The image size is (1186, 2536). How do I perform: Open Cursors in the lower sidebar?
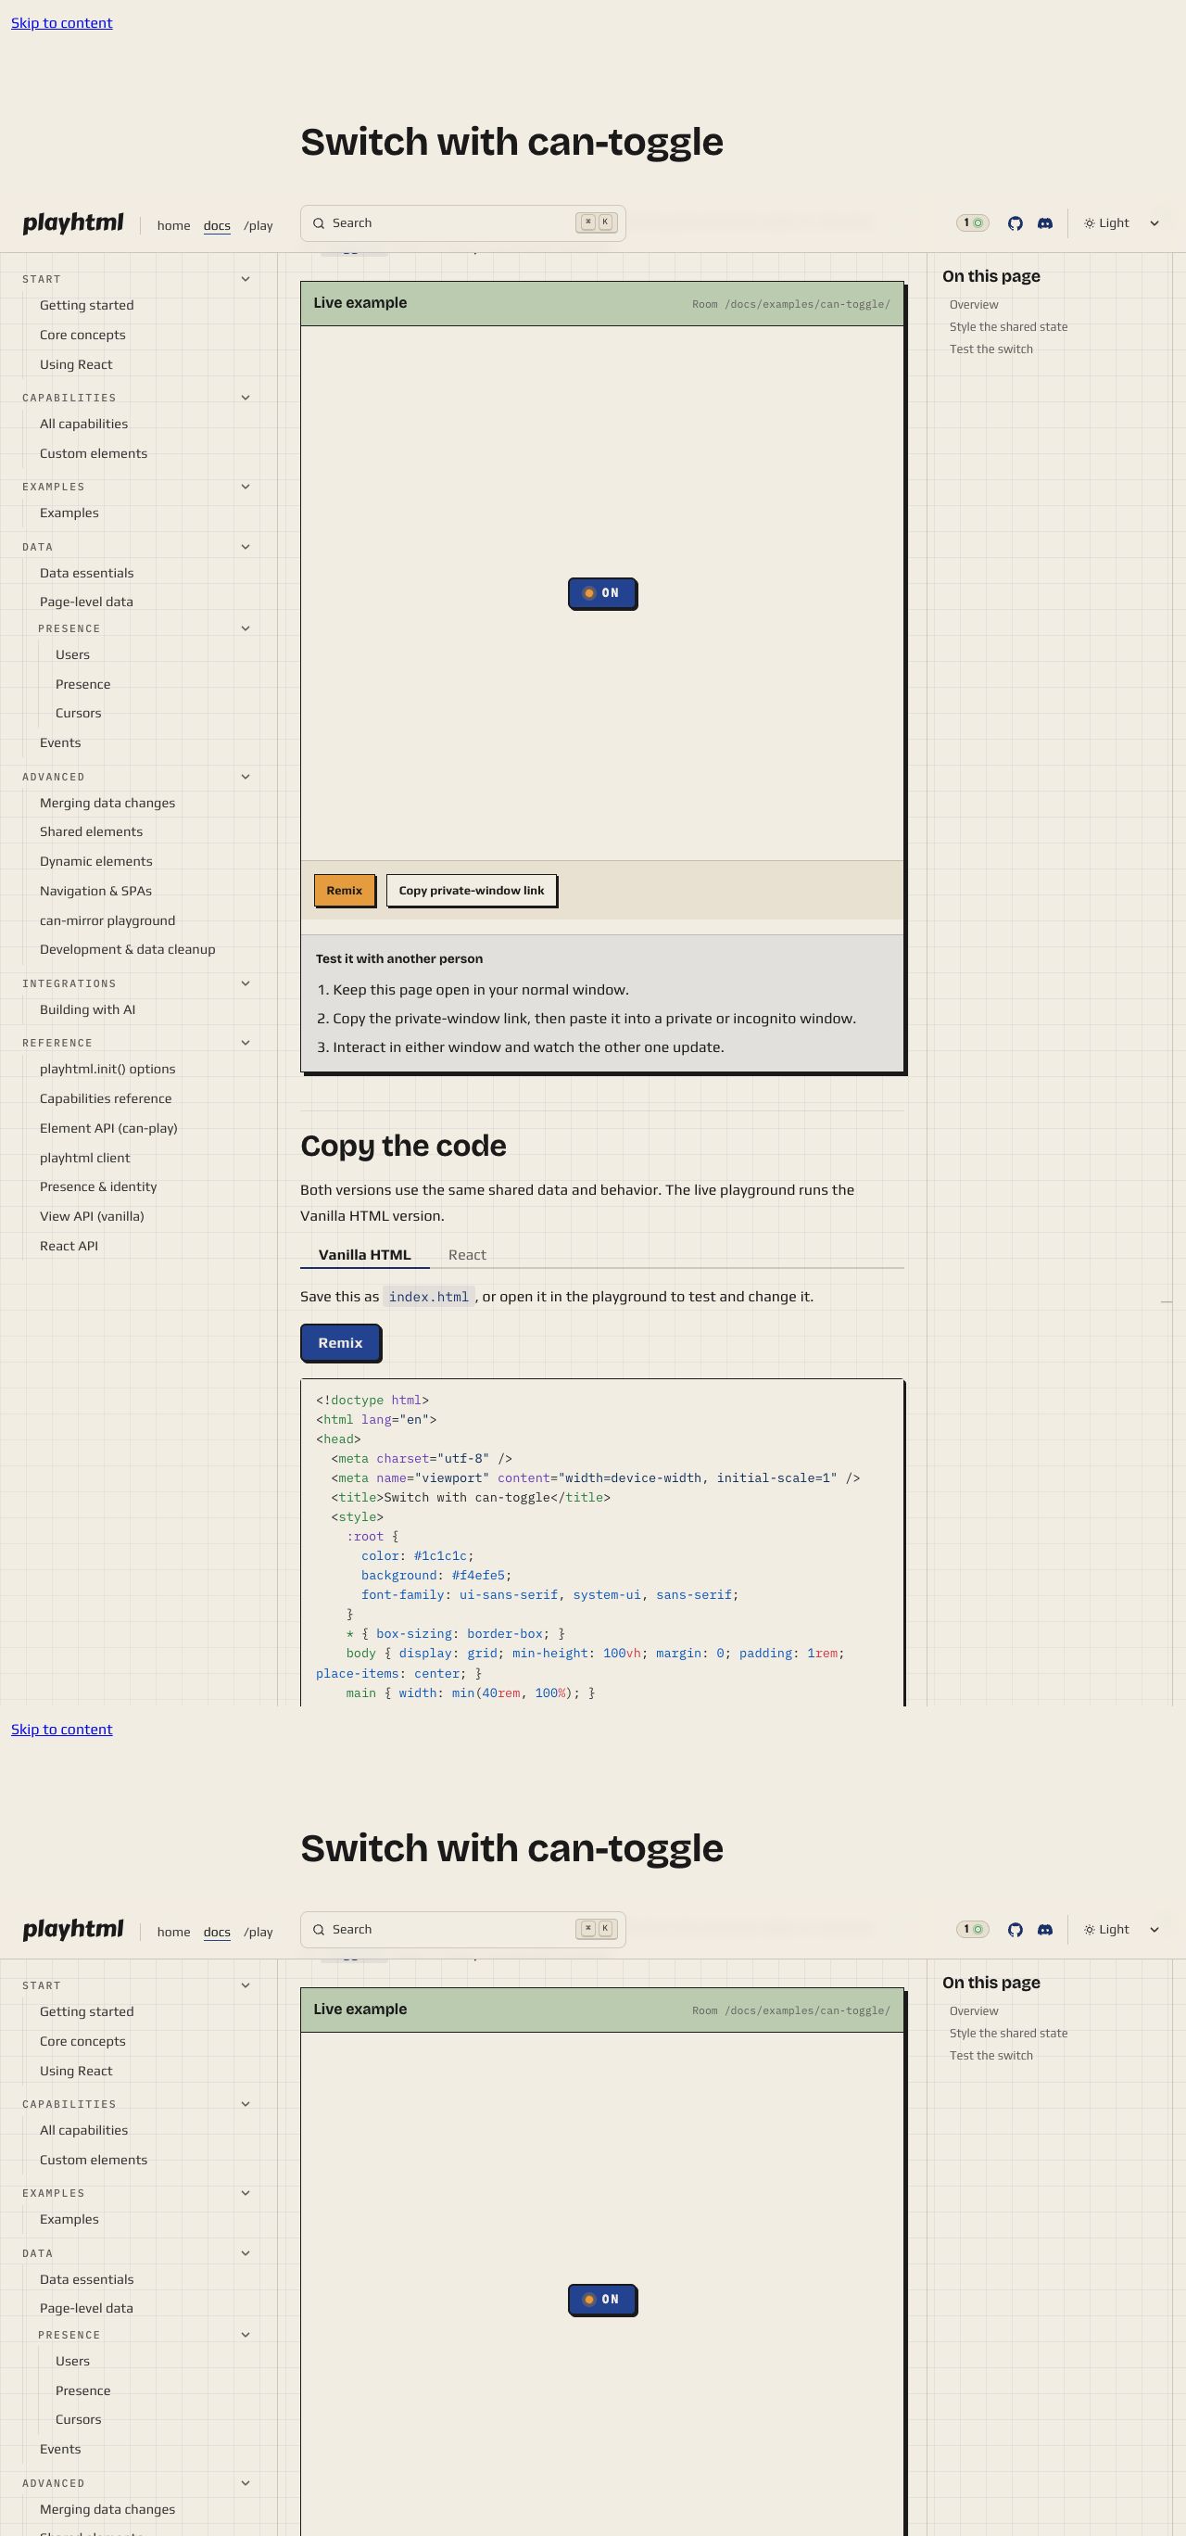[78, 2419]
